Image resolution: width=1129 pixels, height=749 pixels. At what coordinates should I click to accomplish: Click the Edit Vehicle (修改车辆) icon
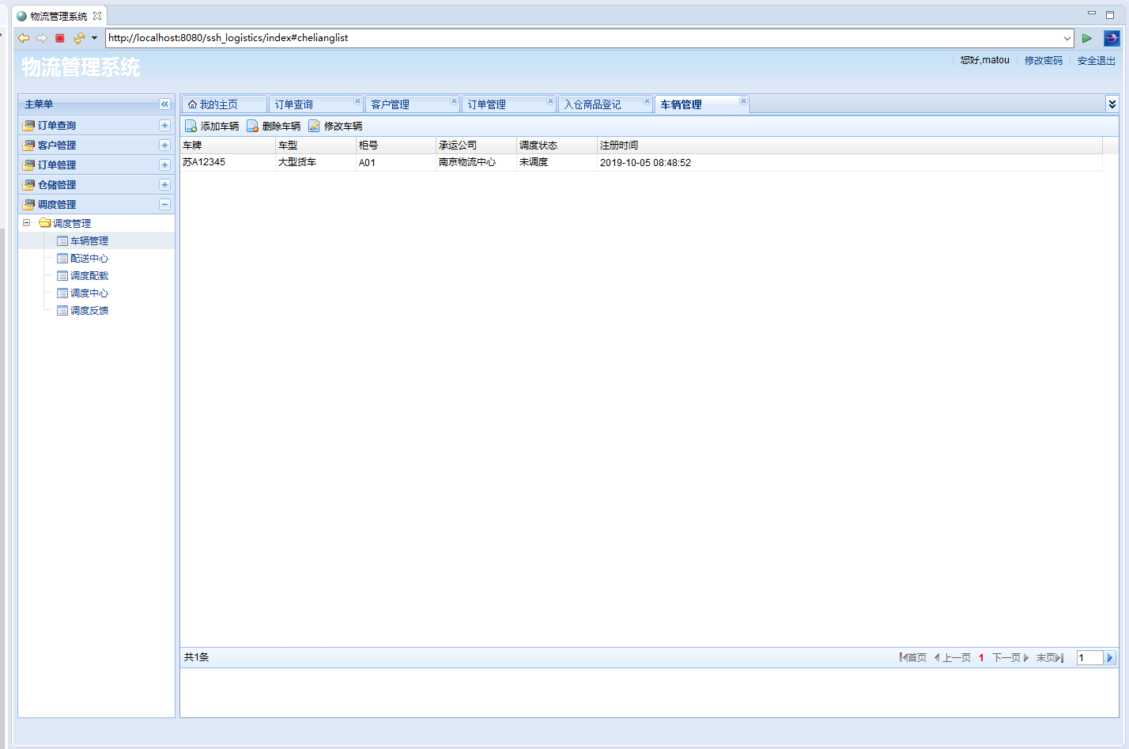click(314, 127)
